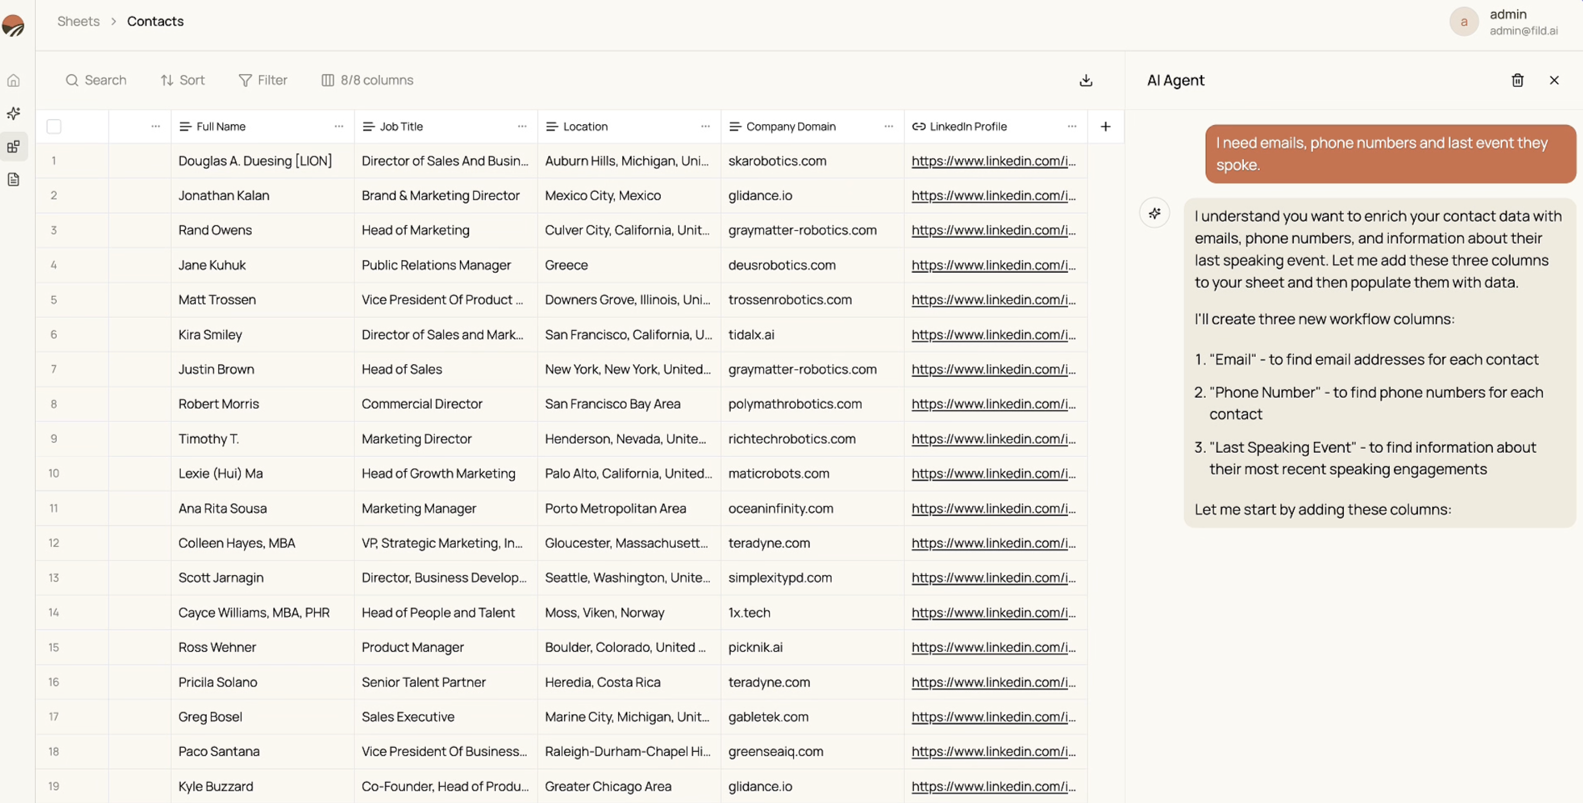Open the Search tool
Viewport: 1583px width, 803px height.
pos(96,80)
